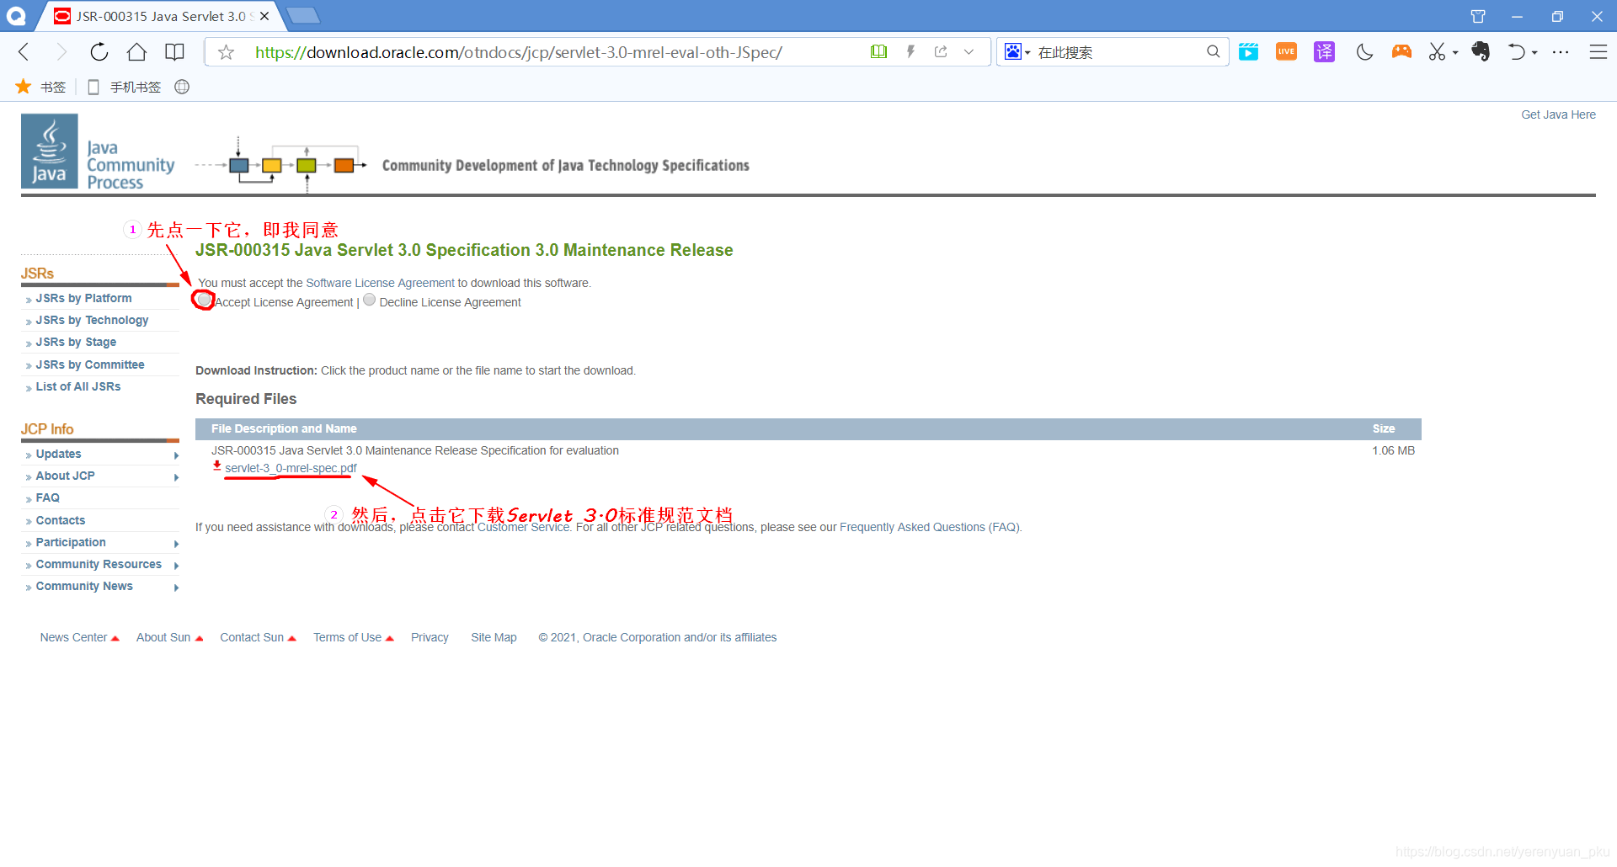Toggle night mode moon icon

coord(1364,52)
